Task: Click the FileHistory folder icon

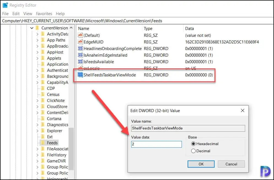Action: [43, 155]
